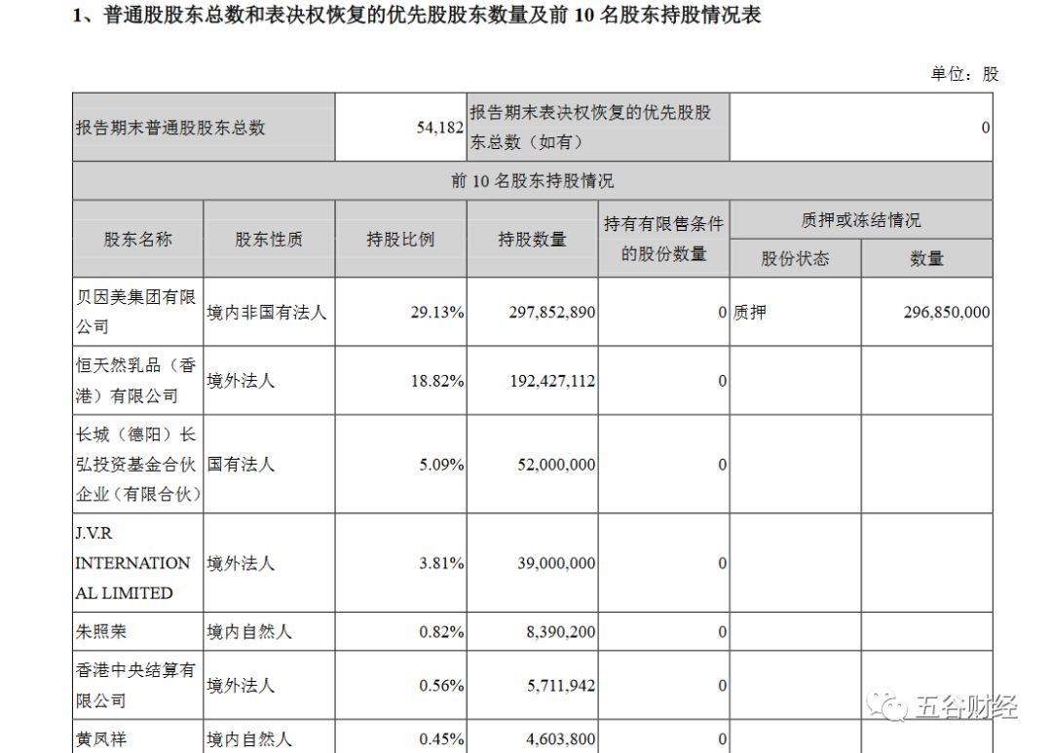Image resolution: width=1052 pixels, height=753 pixels.
Task: Select the 5,711,942 share count
Action: coord(561,686)
